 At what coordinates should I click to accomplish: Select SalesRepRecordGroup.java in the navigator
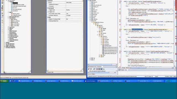click(x=110, y=54)
